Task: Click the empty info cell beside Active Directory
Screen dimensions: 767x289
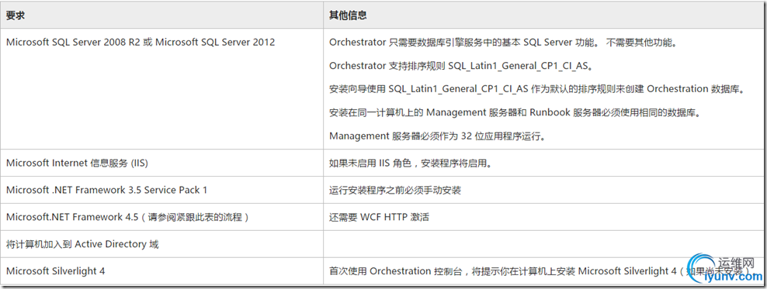Action: (x=543, y=244)
